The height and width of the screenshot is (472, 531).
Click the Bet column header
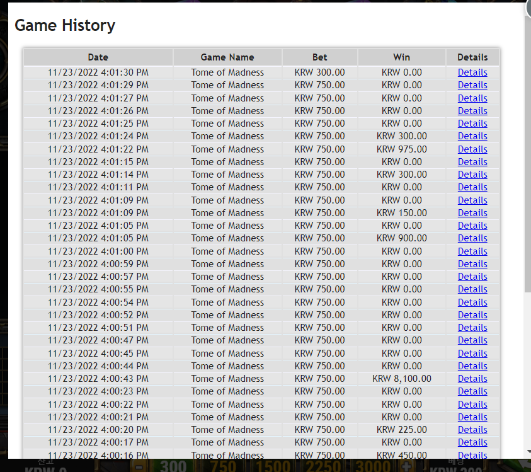coord(320,57)
